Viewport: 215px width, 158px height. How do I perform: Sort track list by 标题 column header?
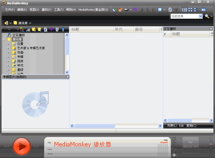(x=92, y=29)
